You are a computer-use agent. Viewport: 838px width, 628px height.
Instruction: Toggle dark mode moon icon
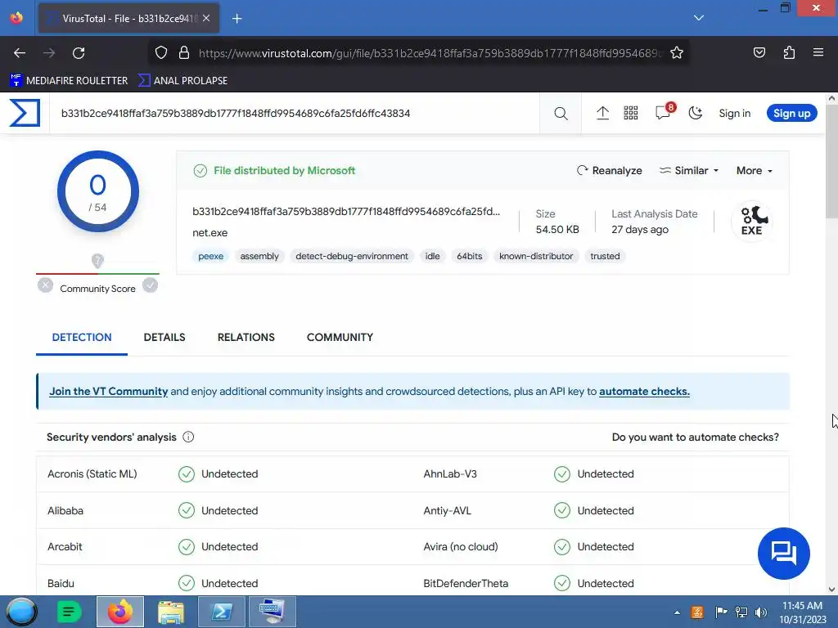695,113
